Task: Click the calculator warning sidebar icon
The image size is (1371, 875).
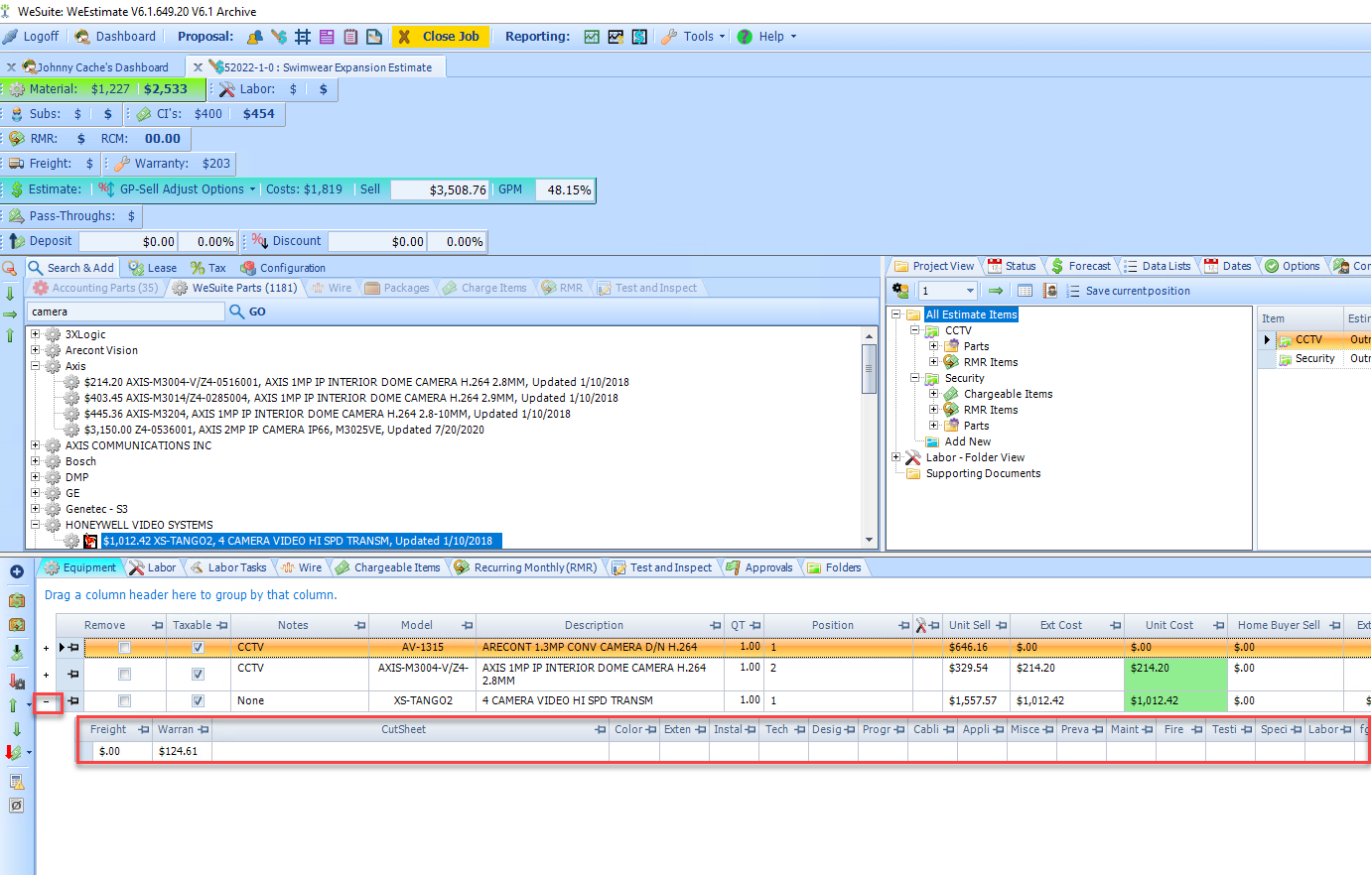Action: (16, 782)
